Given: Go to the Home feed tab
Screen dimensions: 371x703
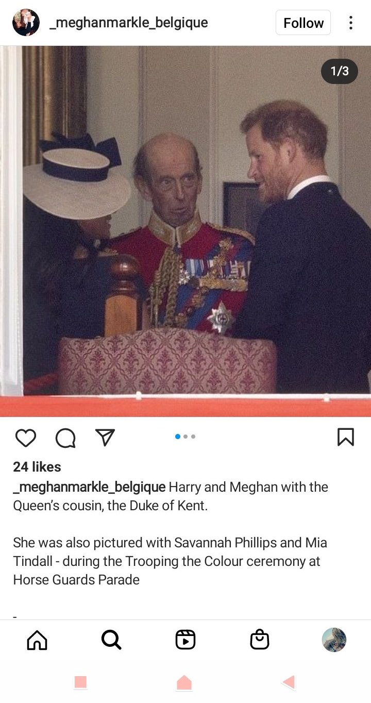Looking at the screenshot, I should pos(37,640).
